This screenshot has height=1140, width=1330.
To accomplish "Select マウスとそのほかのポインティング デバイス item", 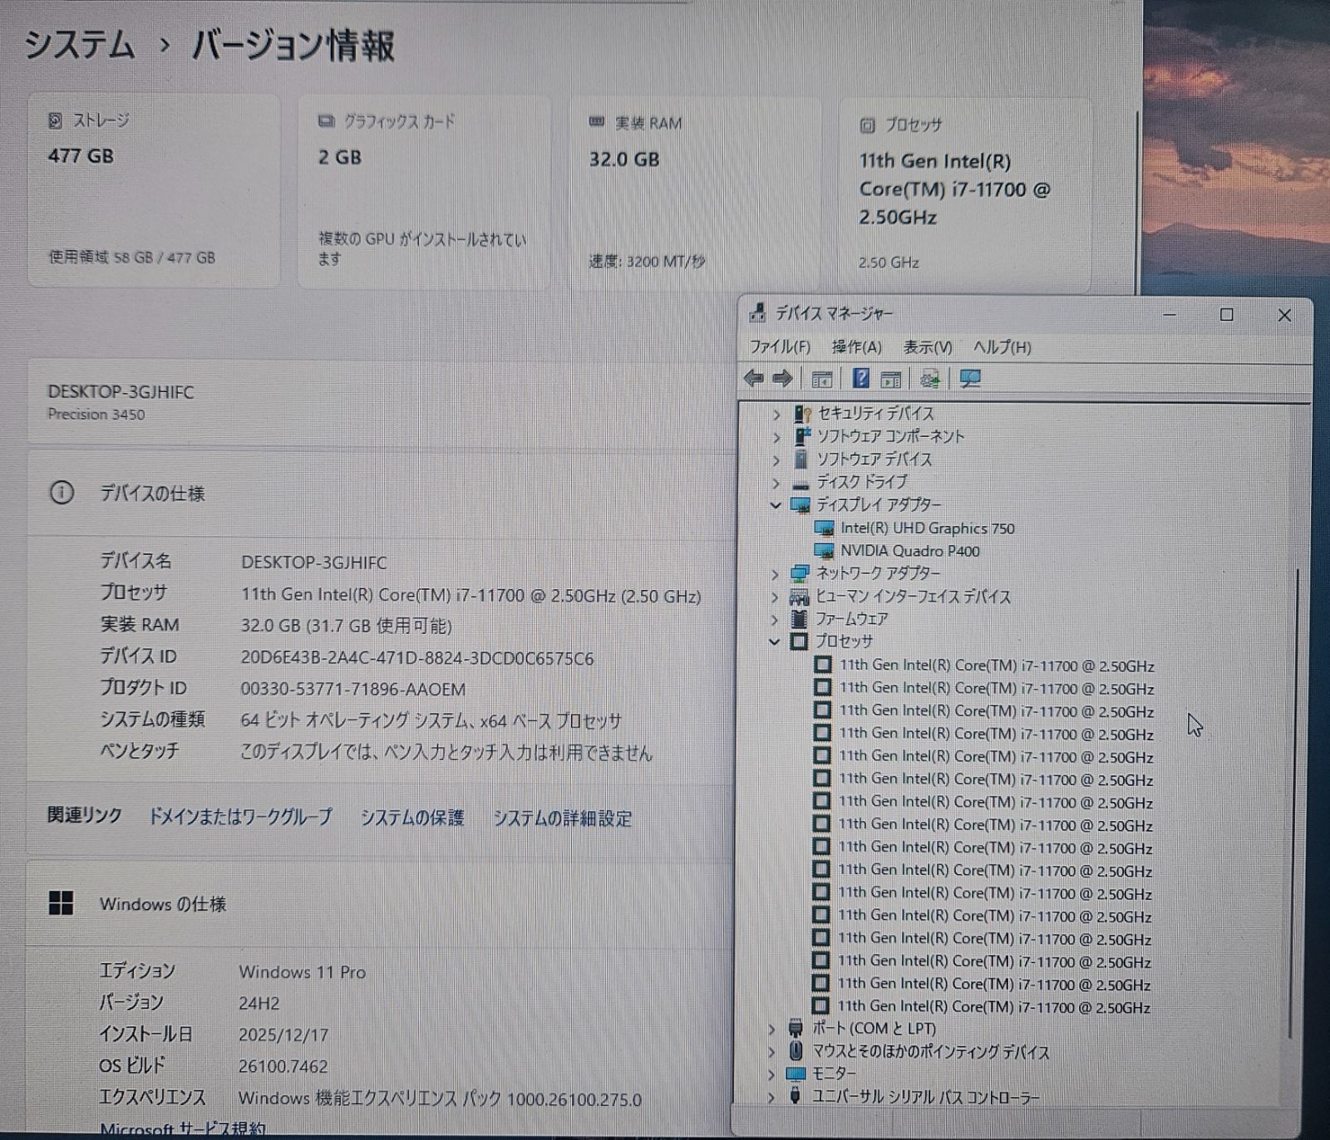I will [931, 1052].
